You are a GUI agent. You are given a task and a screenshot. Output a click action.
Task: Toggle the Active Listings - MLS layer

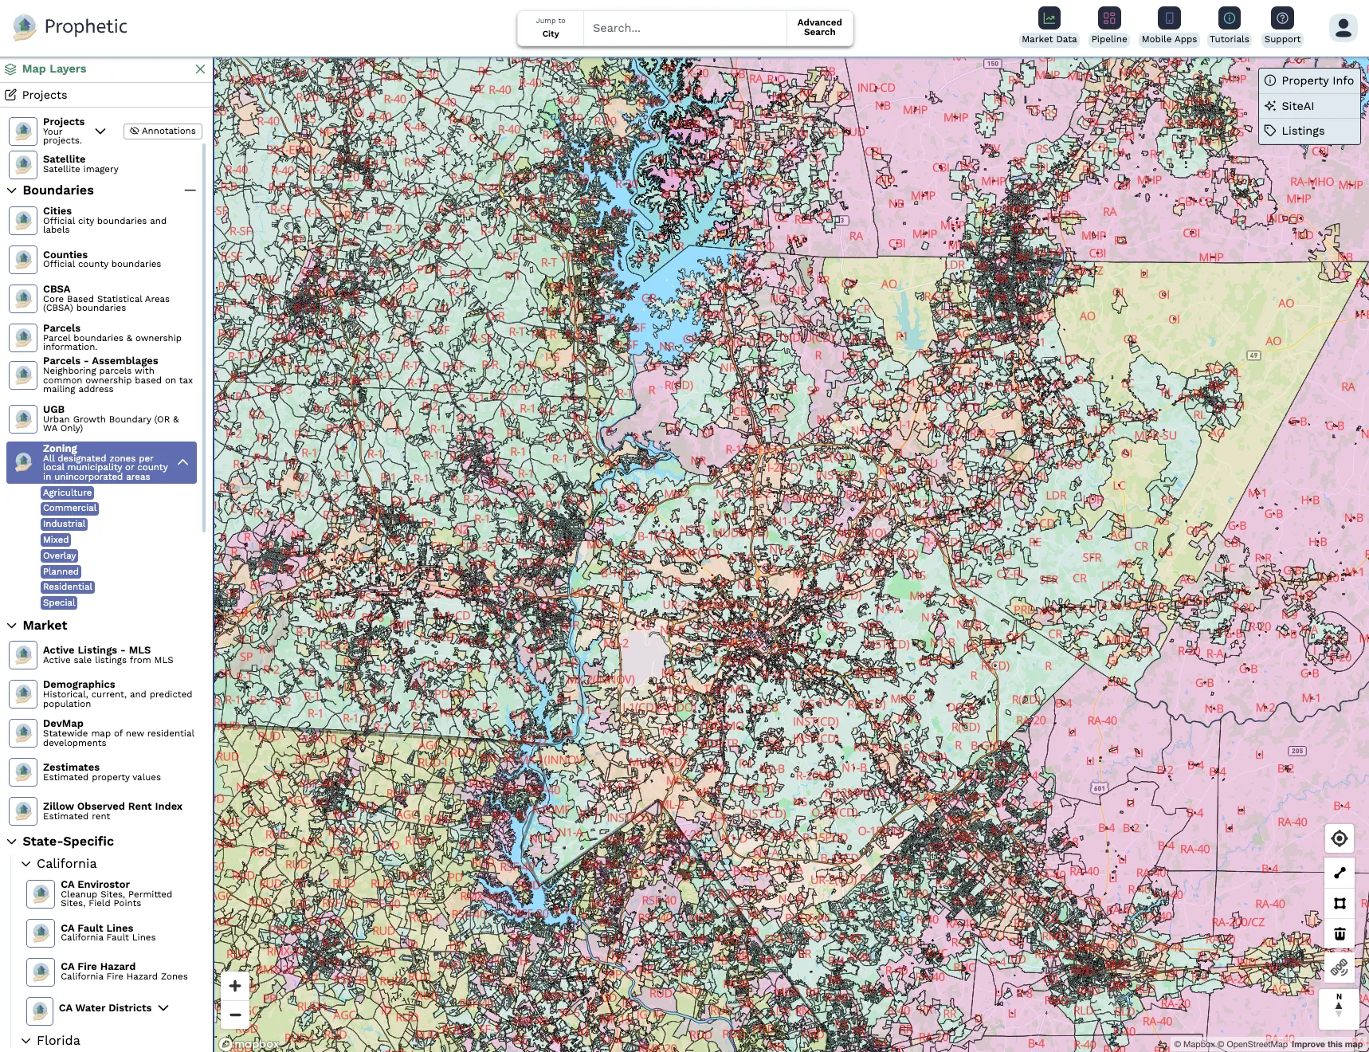coord(22,654)
